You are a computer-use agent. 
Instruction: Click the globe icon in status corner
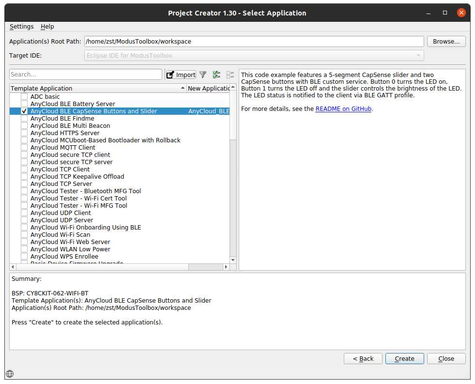tap(10, 374)
